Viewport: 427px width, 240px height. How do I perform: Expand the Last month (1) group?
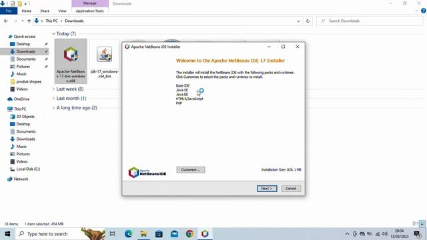point(53,98)
